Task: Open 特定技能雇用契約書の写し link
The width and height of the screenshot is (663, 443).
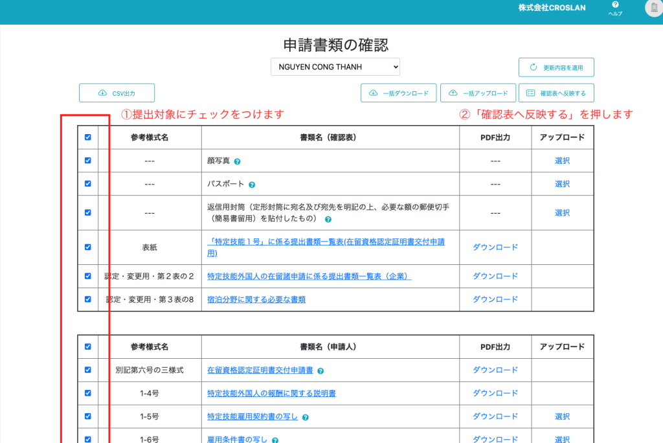Action: click(253, 416)
